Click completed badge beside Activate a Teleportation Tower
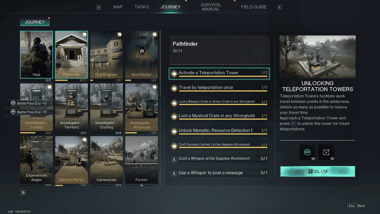380x214 pixels. (174, 73)
